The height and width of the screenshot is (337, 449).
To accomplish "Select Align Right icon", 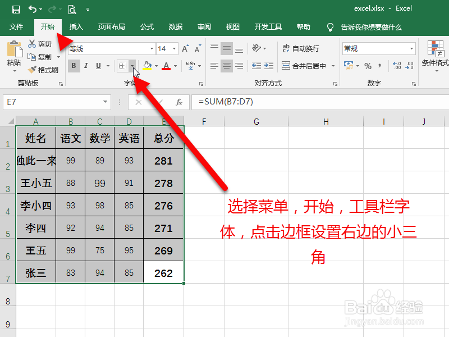I will pos(239,66).
